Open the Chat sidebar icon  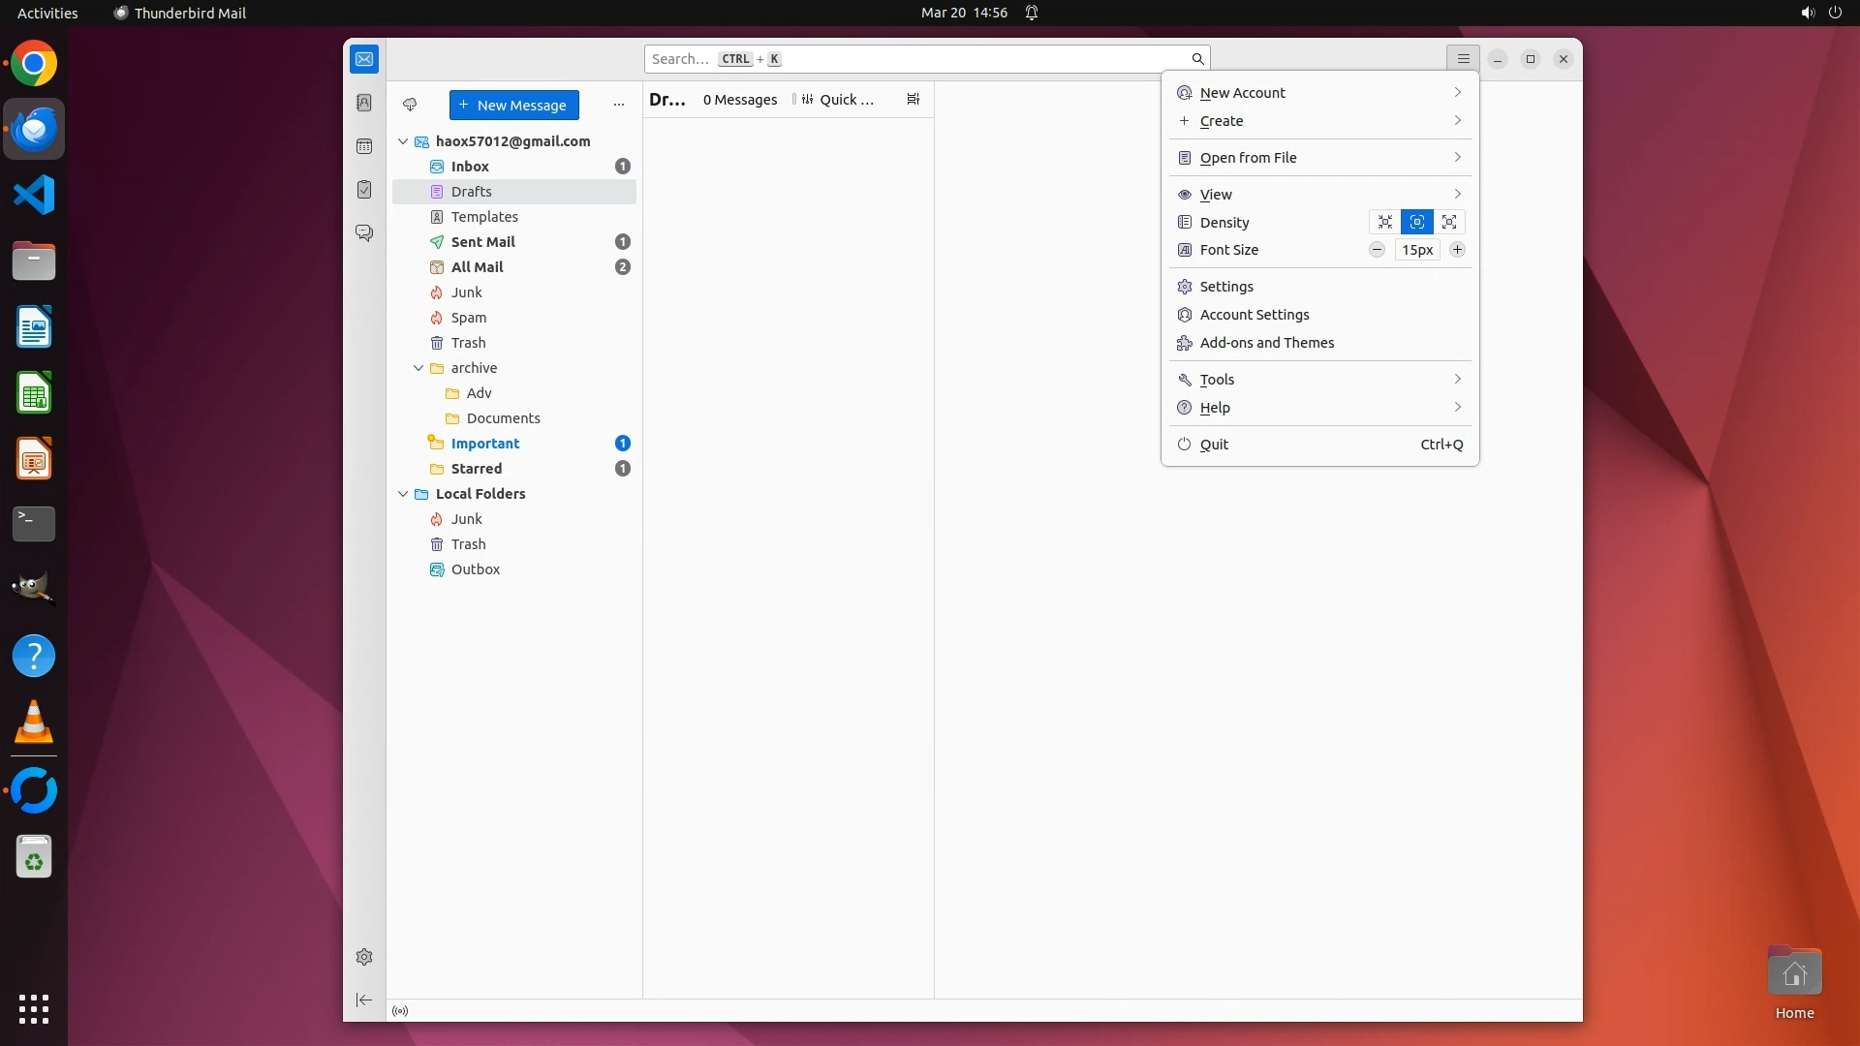click(364, 233)
